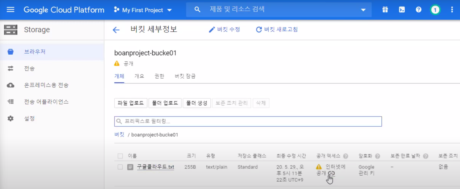Image resolution: width=460 pixels, height=189 pixels.
Task: Activate the Cloud Shell icon
Action: 402,10
